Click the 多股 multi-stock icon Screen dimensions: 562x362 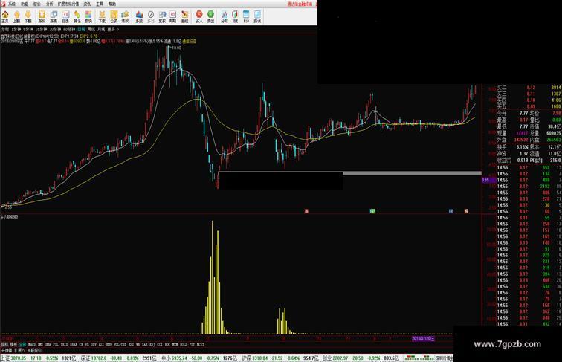[140, 16]
